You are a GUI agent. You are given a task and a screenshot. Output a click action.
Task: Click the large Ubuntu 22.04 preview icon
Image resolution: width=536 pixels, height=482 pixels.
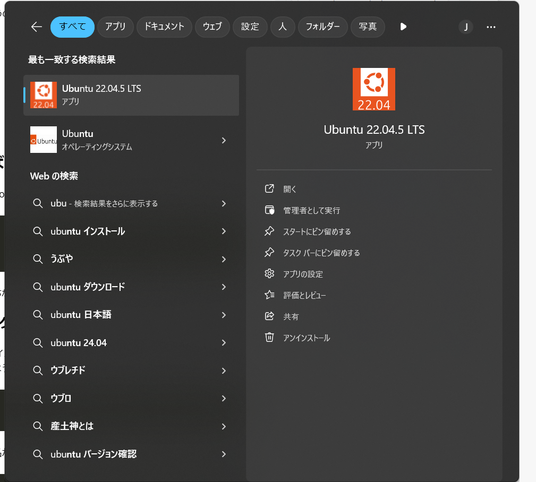coord(374,89)
